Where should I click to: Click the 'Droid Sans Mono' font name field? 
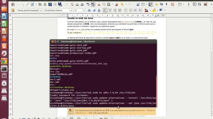tap(57, 10)
